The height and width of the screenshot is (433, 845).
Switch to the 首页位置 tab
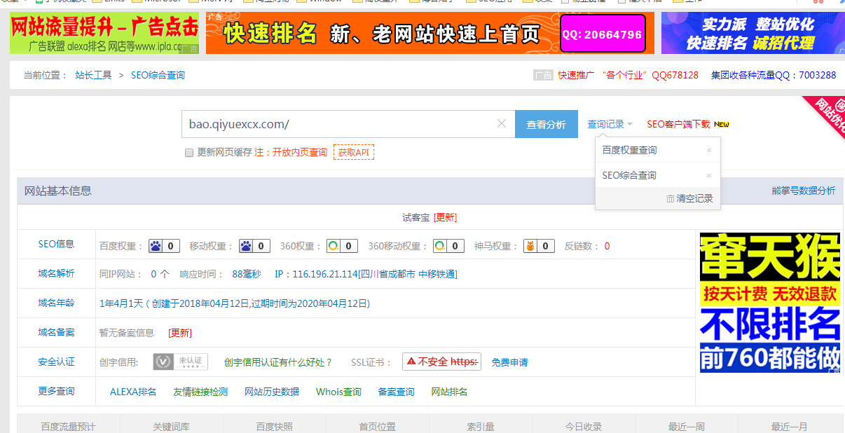click(x=377, y=426)
